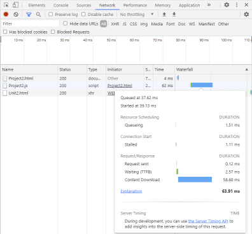Switch to the Console tab
The width and height of the screenshot is (252, 234).
(x=61, y=5)
